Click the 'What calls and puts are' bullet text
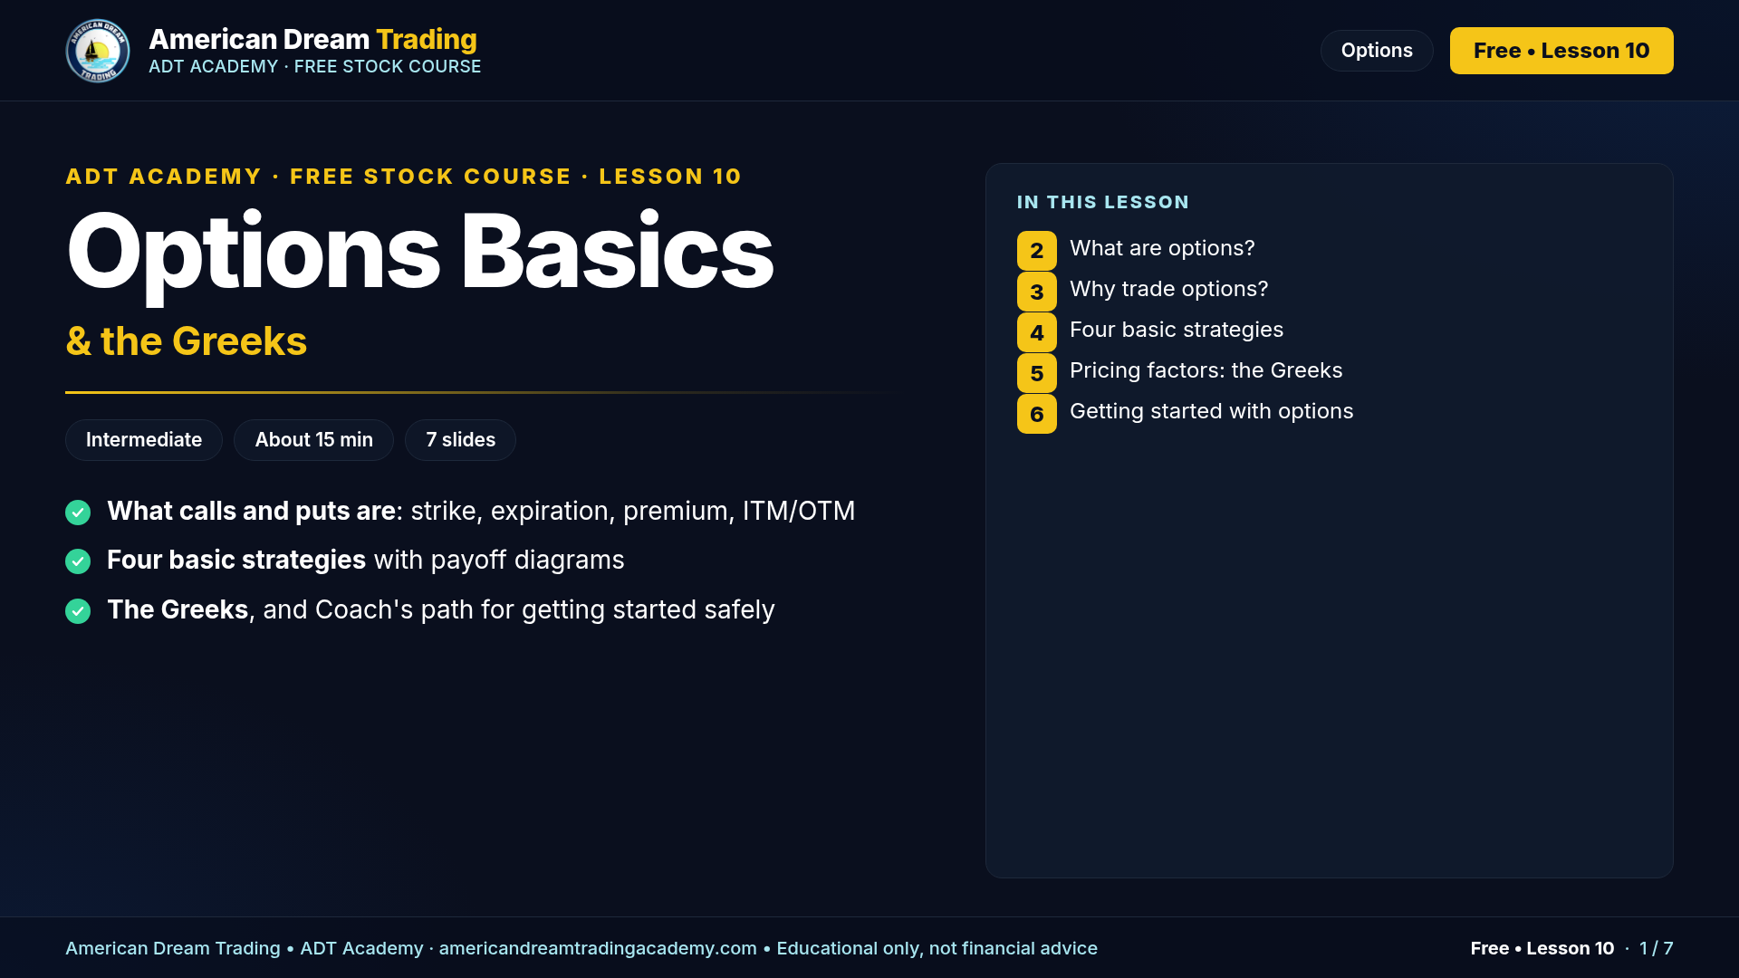 point(481,512)
